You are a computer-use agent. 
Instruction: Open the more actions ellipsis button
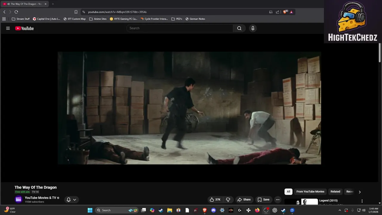click(x=278, y=199)
